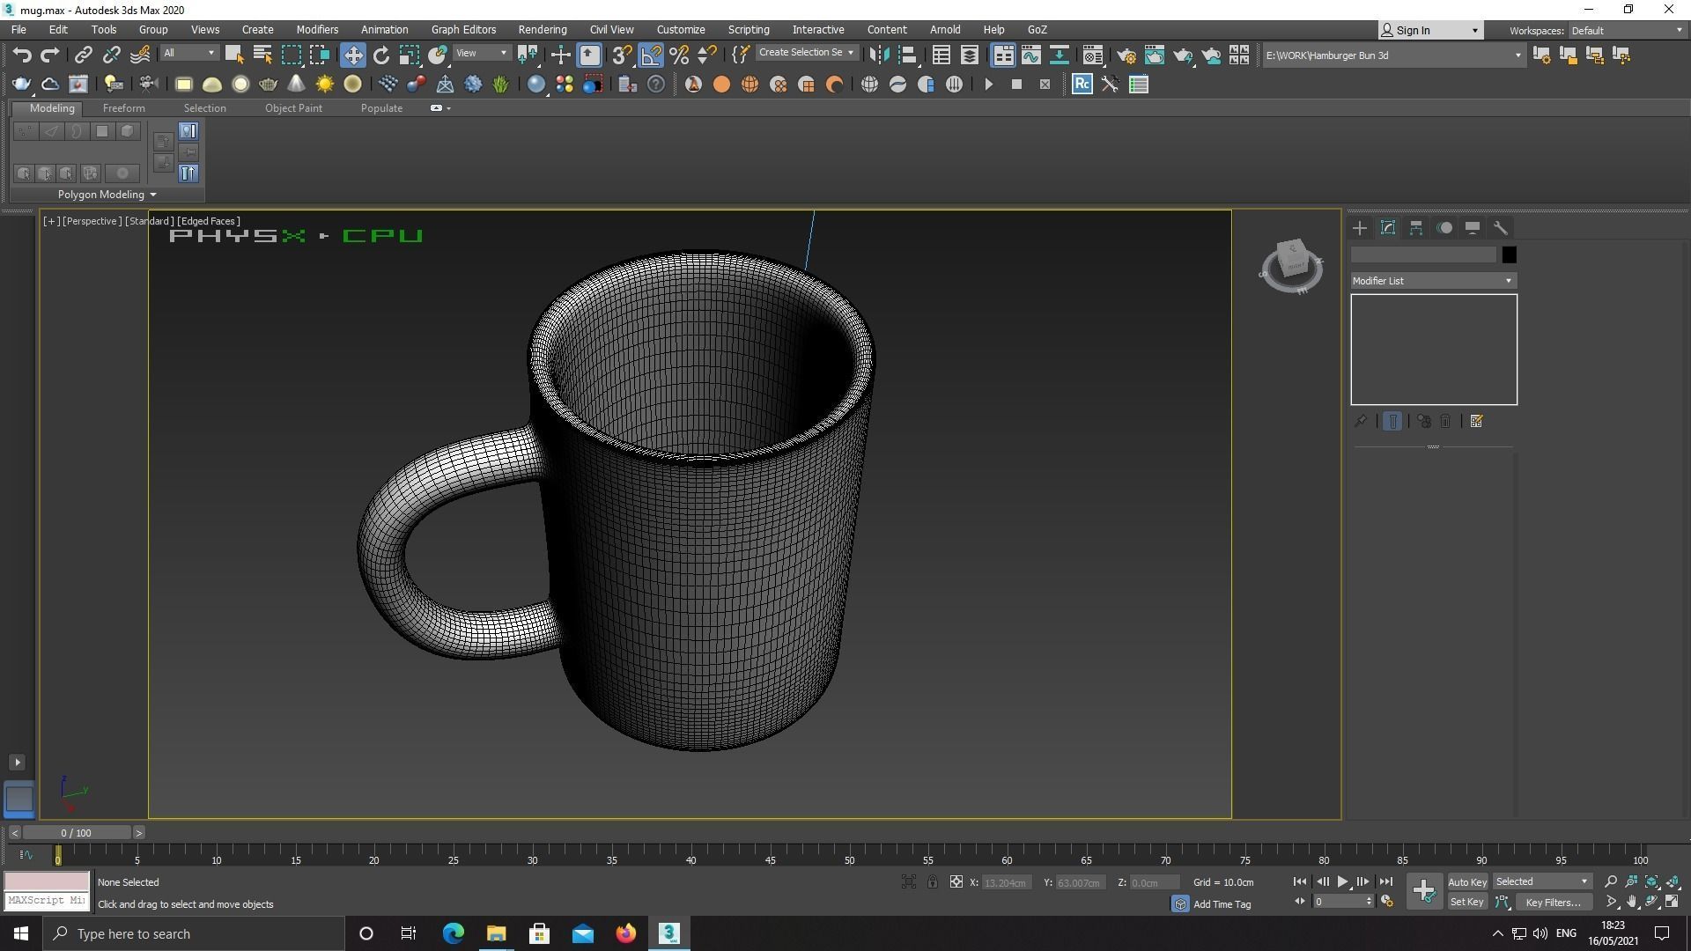
Task: Click the Undo arrow in main toolbar
Action: click(x=22, y=55)
